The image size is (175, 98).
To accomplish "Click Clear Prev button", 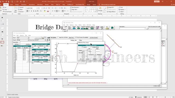I will click(x=71, y=38).
